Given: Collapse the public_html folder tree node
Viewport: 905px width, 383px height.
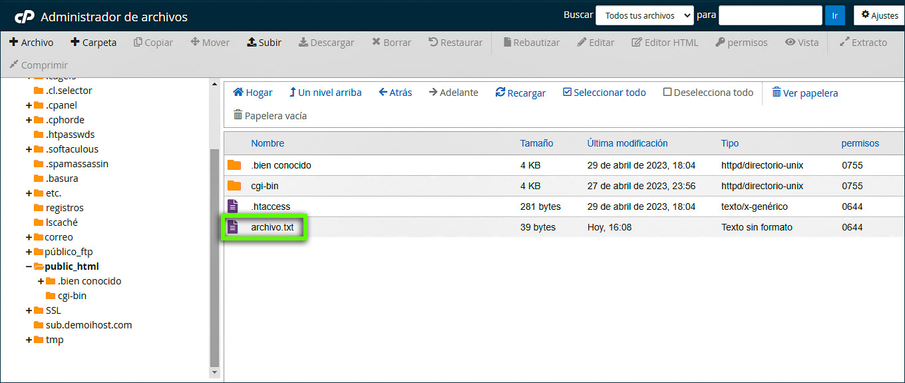Looking at the screenshot, I should pyautogui.click(x=29, y=266).
